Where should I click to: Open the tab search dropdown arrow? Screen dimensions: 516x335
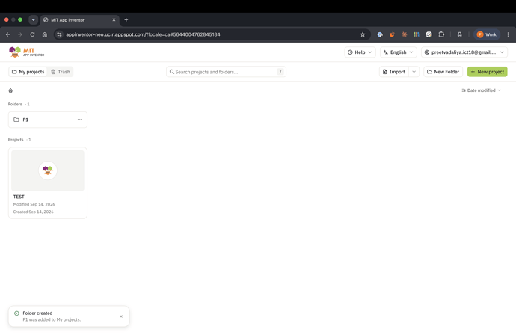33,19
